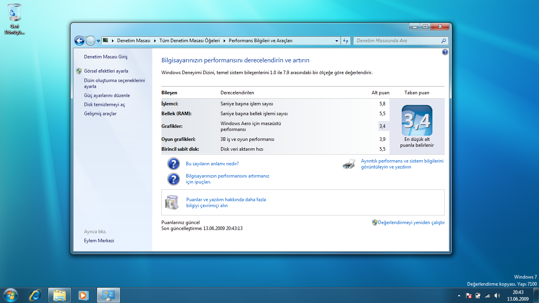The height and width of the screenshot is (303, 539).
Task: Click the shield icon beside Görsel efektleri ayarla
Action: pos(79,71)
